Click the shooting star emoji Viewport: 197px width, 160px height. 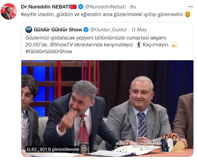coord(174,45)
